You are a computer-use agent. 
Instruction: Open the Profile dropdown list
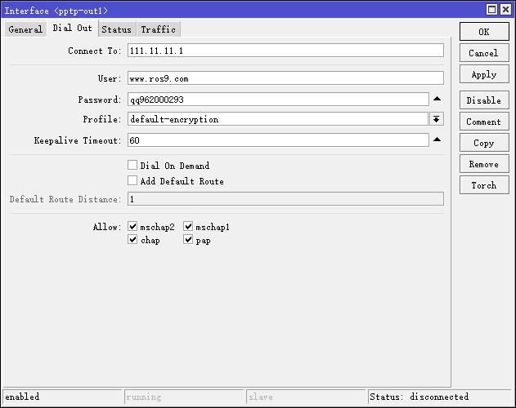[x=437, y=119]
